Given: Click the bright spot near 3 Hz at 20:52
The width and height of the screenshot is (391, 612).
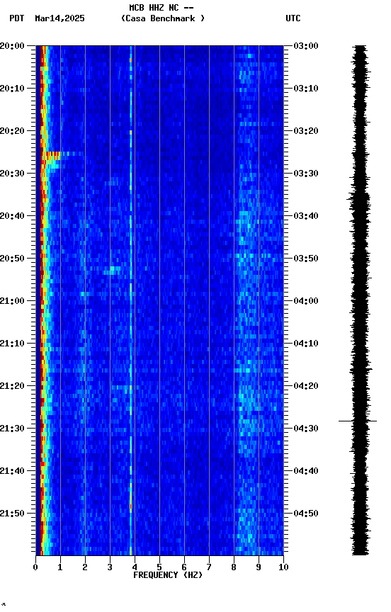Looking at the screenshot, I should (x=113, y=270).
